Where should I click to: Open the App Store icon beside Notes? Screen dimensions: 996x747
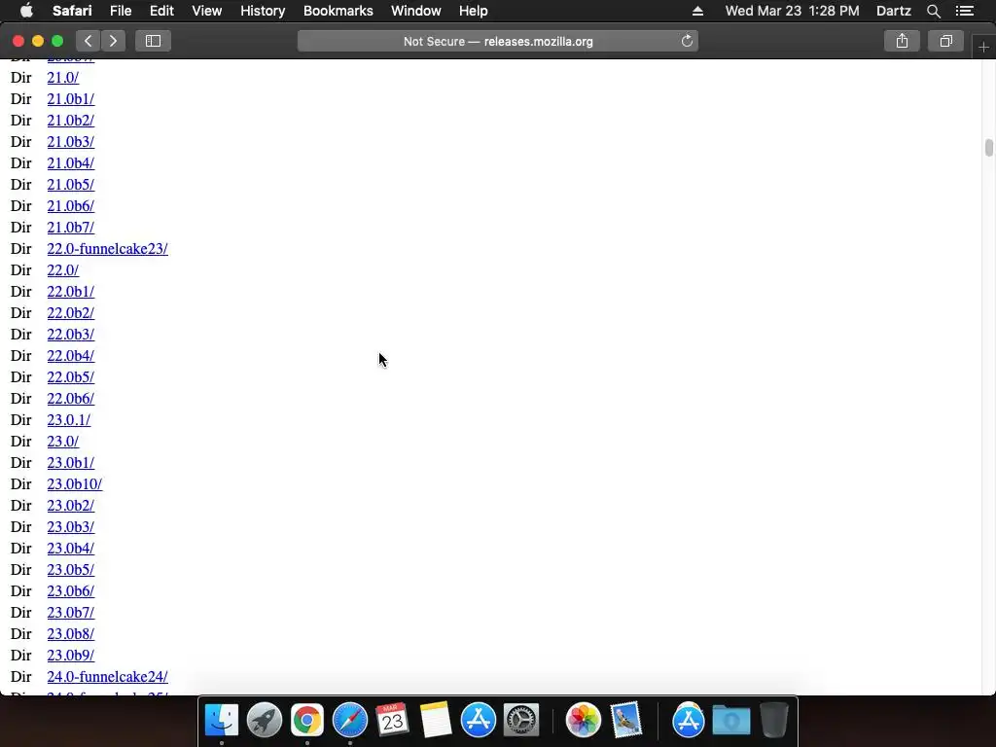(479, 720)
